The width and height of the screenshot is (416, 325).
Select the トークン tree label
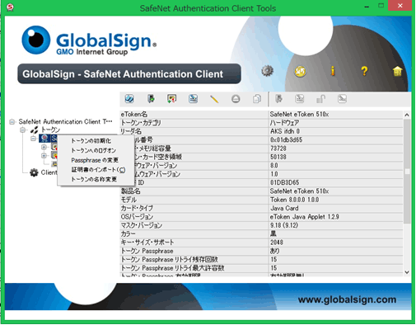(x=50, y=130)
